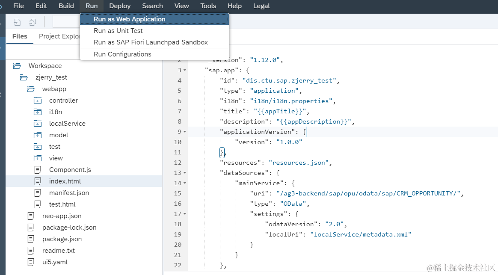Click the webapp open-folder icon
This screenshot has width=498, height=275.
30,89
